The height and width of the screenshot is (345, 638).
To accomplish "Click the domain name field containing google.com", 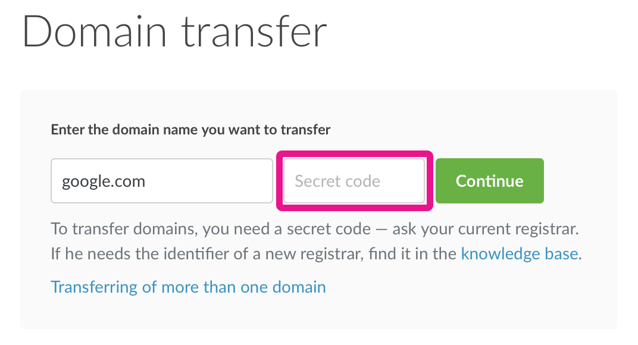I will point(161,181).
